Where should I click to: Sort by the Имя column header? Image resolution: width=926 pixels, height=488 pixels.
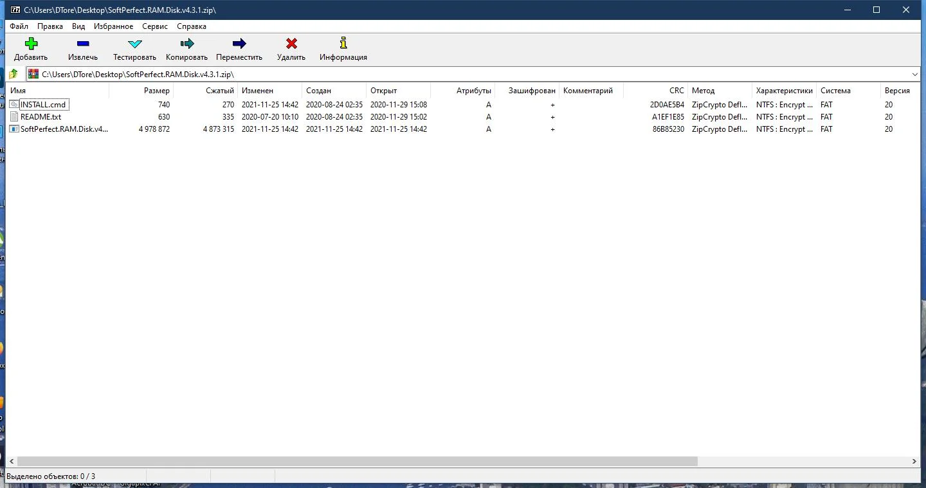(57, 91)
